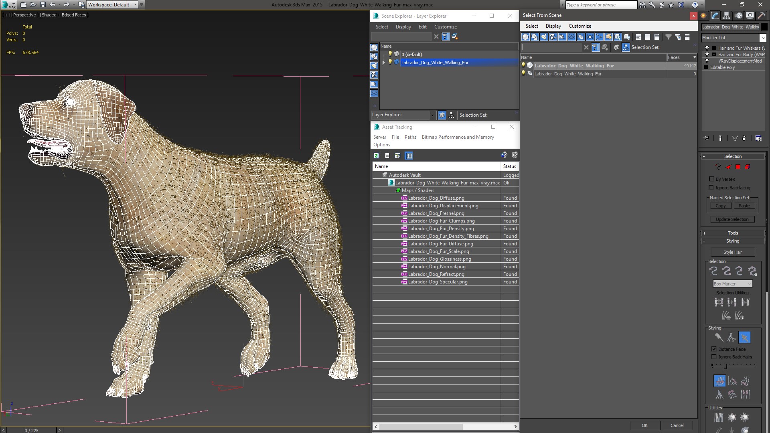Toggle bulb of VRayDisplacementMod modifier

click(707, 61)
